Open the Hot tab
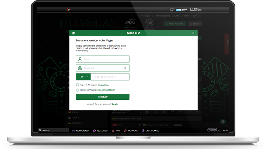Screen dimensions: 266x149 tap(116, 131)
